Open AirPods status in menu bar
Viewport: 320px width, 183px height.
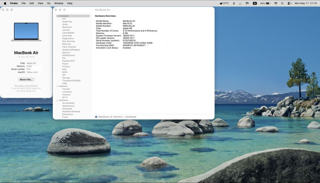[247, 3]
